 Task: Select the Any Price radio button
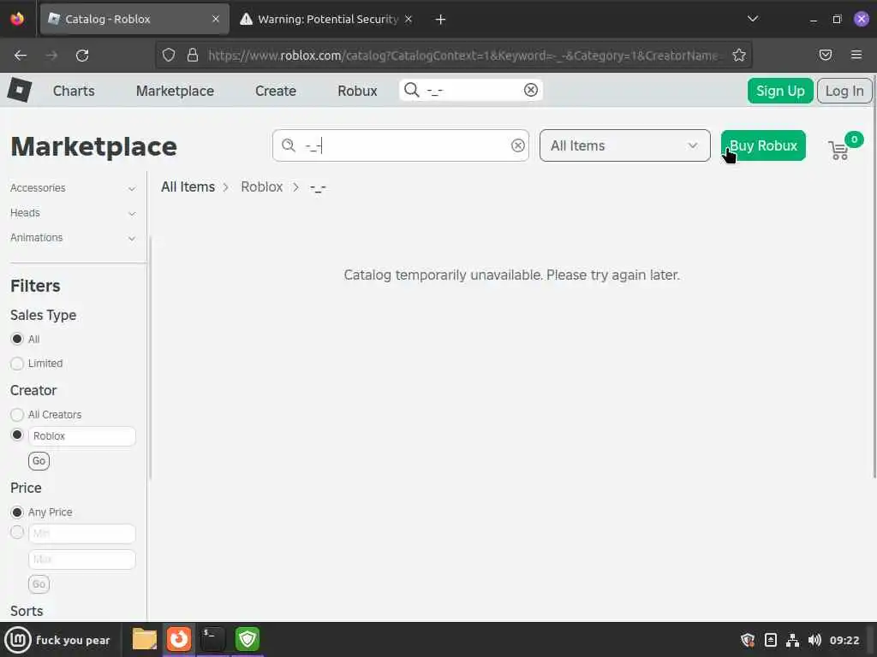17,512
